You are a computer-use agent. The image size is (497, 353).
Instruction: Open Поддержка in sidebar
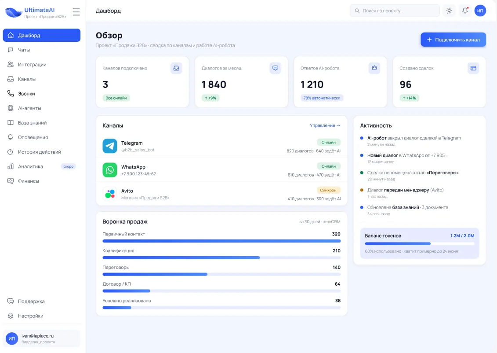pyautogui.click(x=41, y=301)
